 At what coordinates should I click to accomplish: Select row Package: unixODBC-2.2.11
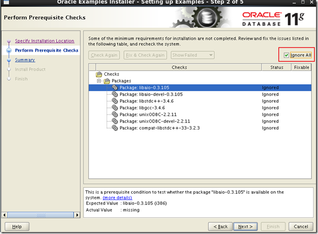[200, 114]
